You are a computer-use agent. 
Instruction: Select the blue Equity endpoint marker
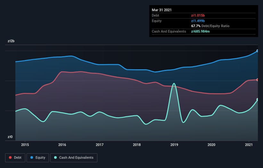click(258, 51)
